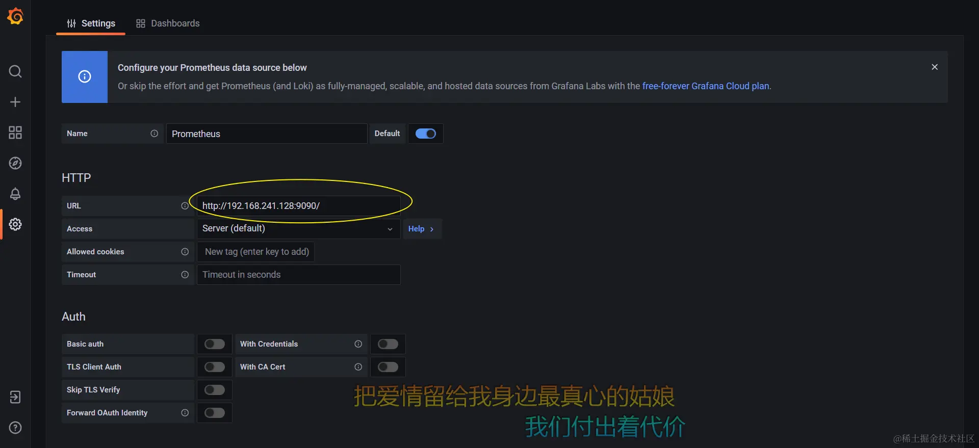Enable the With CA Cert switch
This screenshot has height=448, width=979.
388,367
